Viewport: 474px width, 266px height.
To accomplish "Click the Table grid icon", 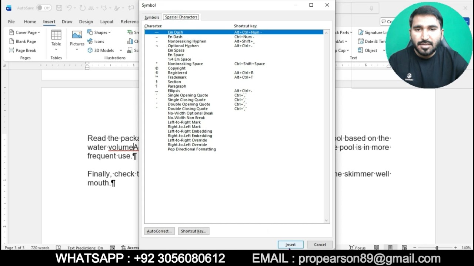I will (x=56, y=35).
